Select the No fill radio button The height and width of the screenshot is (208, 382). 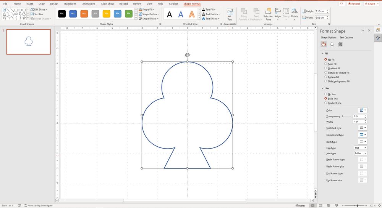tap(325, 59)
